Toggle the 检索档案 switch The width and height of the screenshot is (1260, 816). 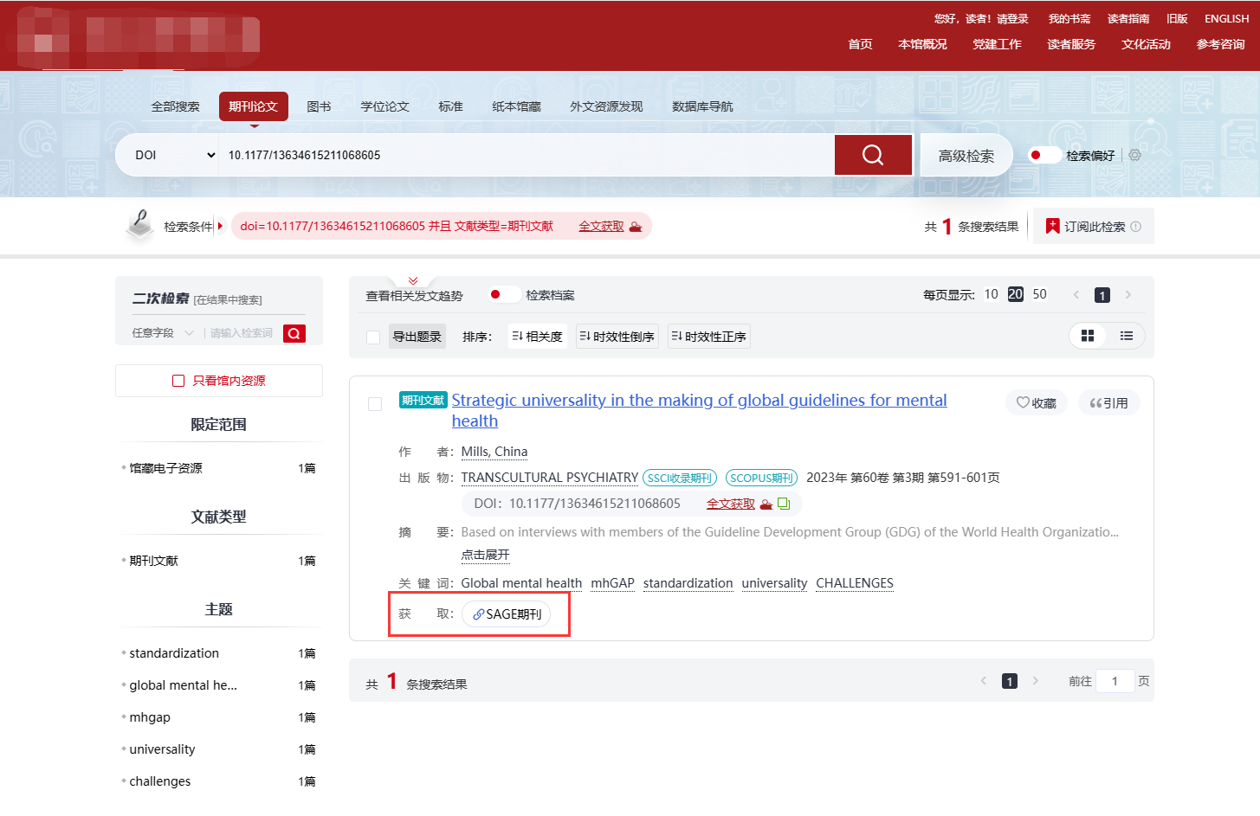point(503,294)
